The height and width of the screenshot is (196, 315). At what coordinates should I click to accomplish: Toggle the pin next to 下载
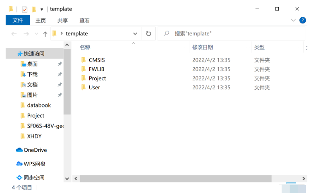60,74
